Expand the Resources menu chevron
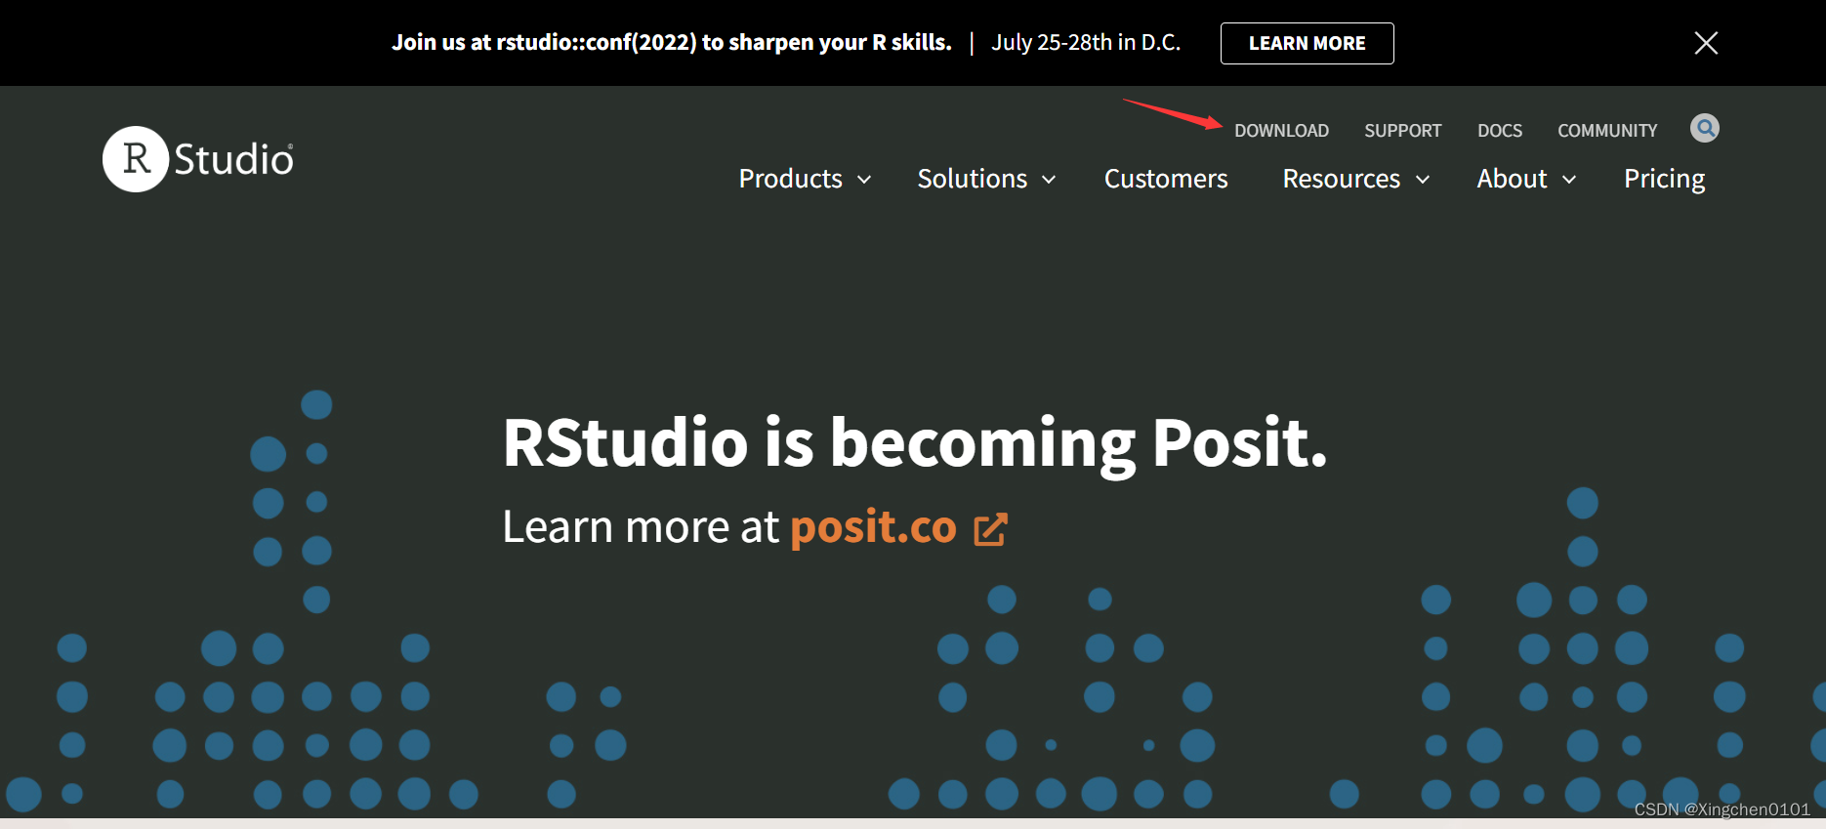The height and width of the screenshot is (829, 1826). [x=1423, y=180]
